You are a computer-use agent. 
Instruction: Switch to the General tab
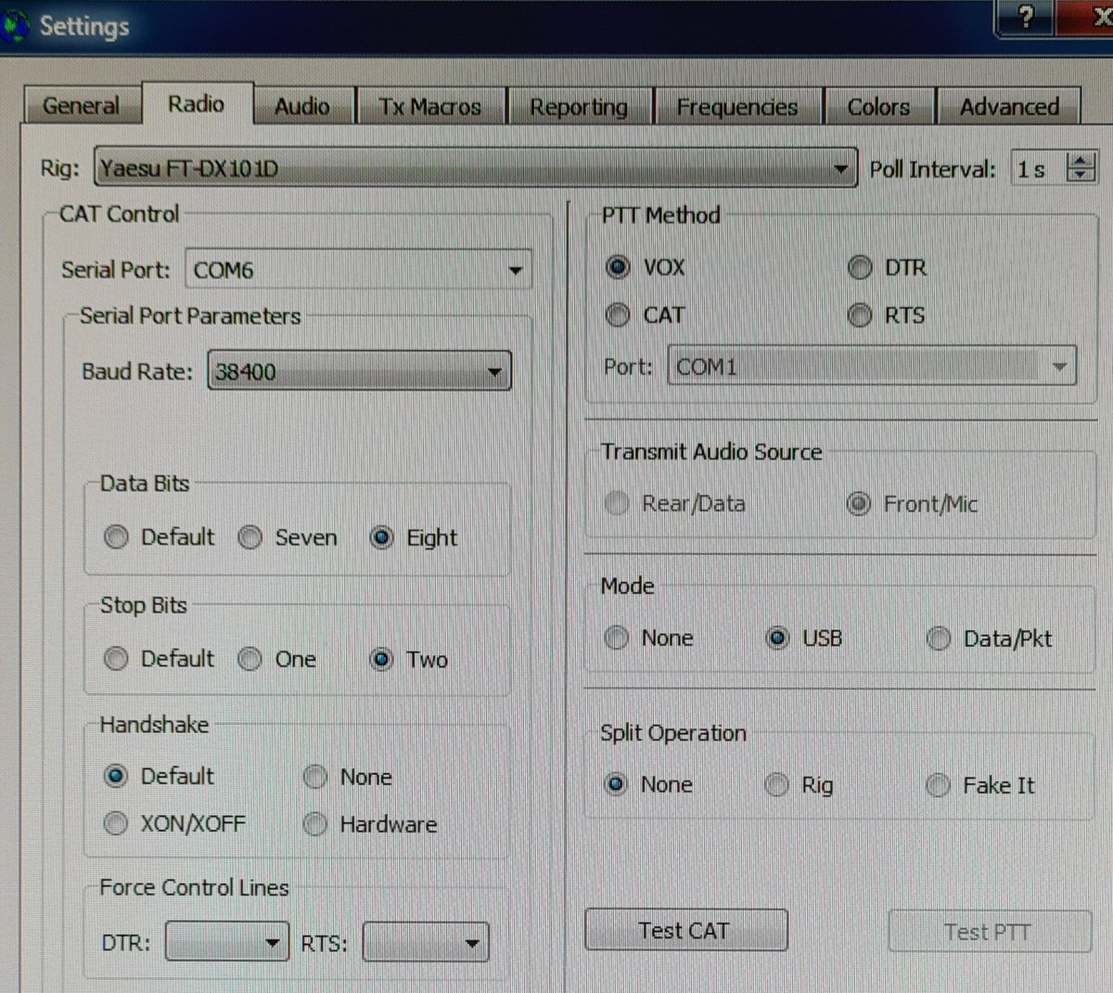(x=82, y=106)
